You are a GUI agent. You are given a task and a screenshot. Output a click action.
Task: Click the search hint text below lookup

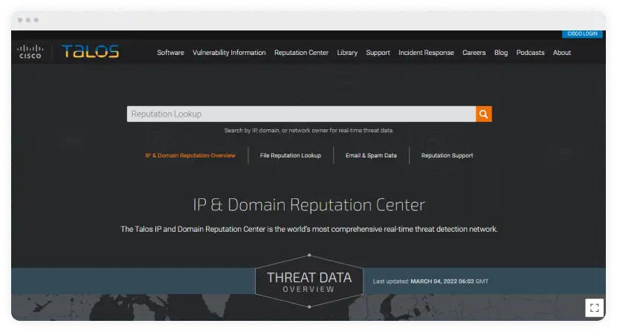pyautogui.click(x=309, y=130)
